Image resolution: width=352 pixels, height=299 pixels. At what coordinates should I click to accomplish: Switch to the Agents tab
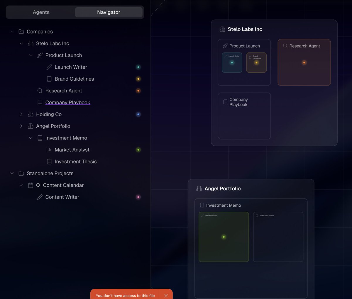coord(41,12)
